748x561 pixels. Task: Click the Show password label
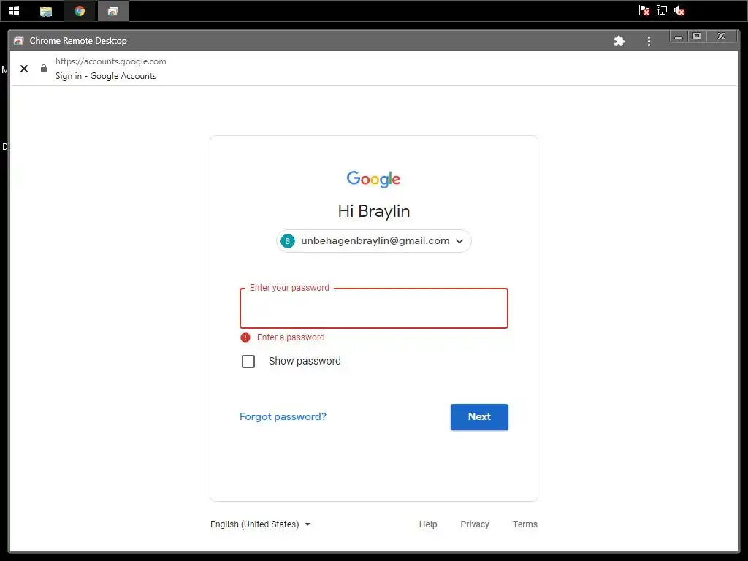[x=305, y=361]
